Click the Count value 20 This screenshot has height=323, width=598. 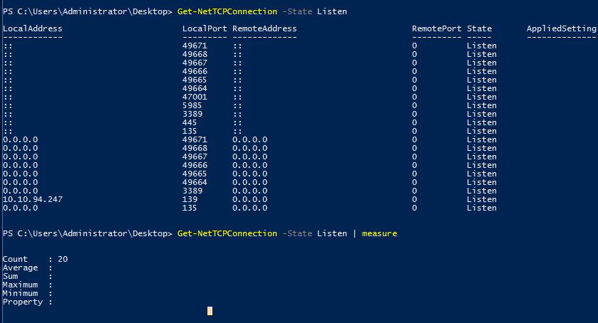[63, 259]
